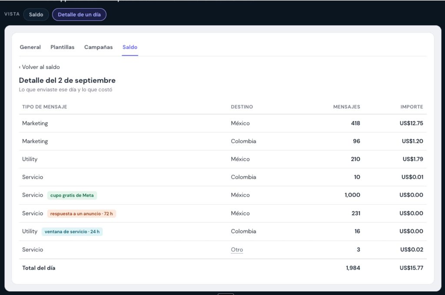Click the respuesta a un anuncio · 72 h badge
The width and height of the screenshot is (445, 295).
[x=81, y=214]
